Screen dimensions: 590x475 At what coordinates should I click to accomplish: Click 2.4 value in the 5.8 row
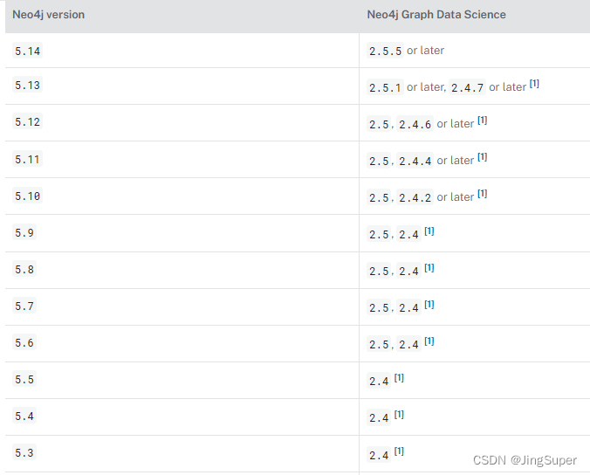coord(409,271)
